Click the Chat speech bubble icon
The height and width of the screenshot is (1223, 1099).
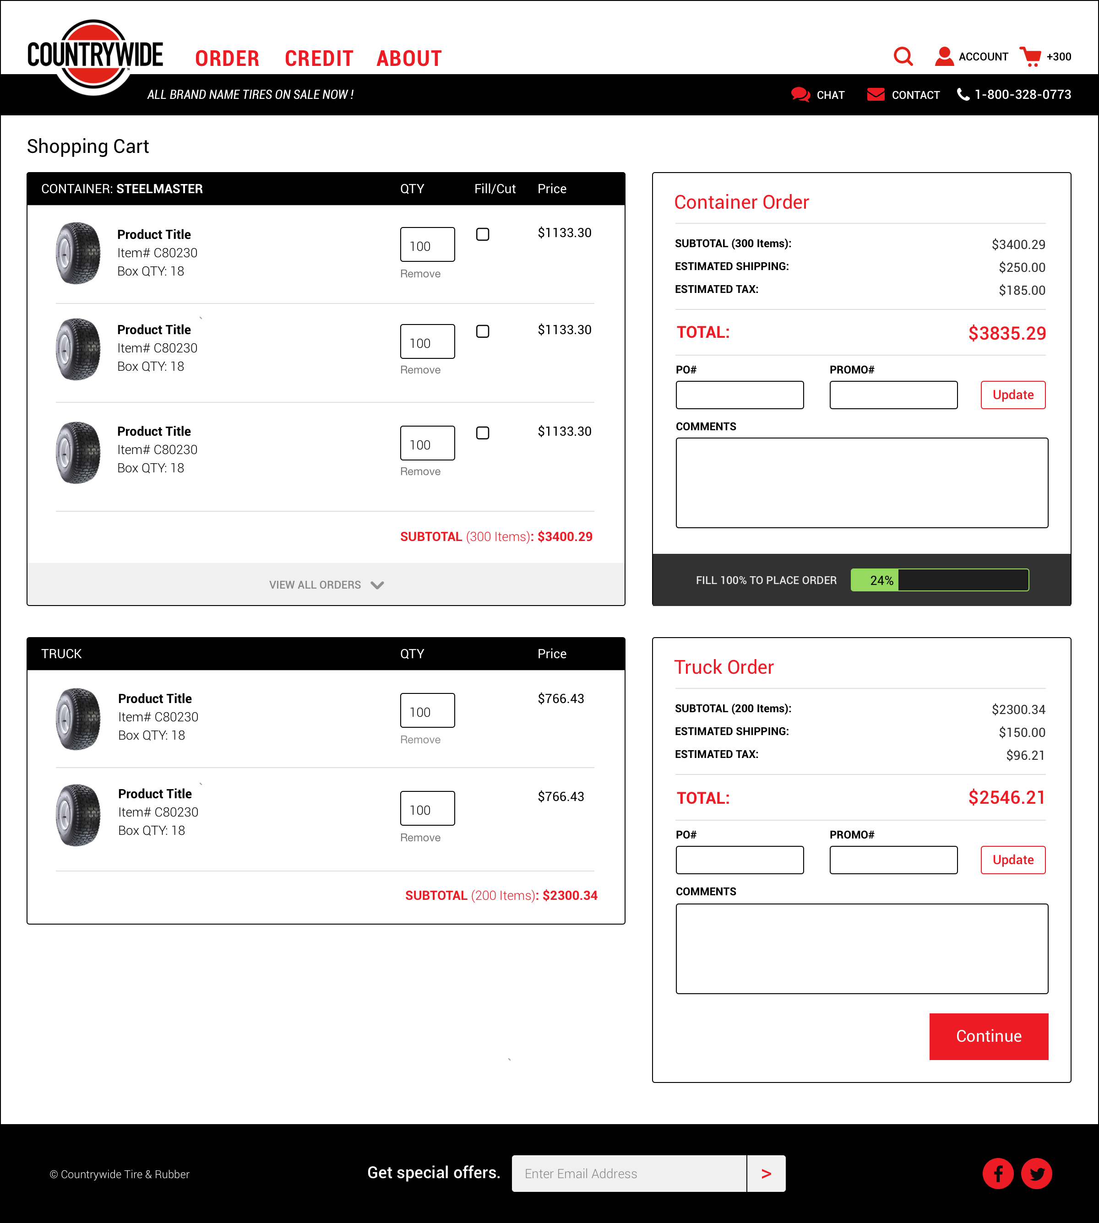pos(800,95)
